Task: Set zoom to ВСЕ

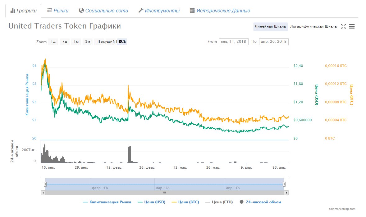Action: point(122,42)
